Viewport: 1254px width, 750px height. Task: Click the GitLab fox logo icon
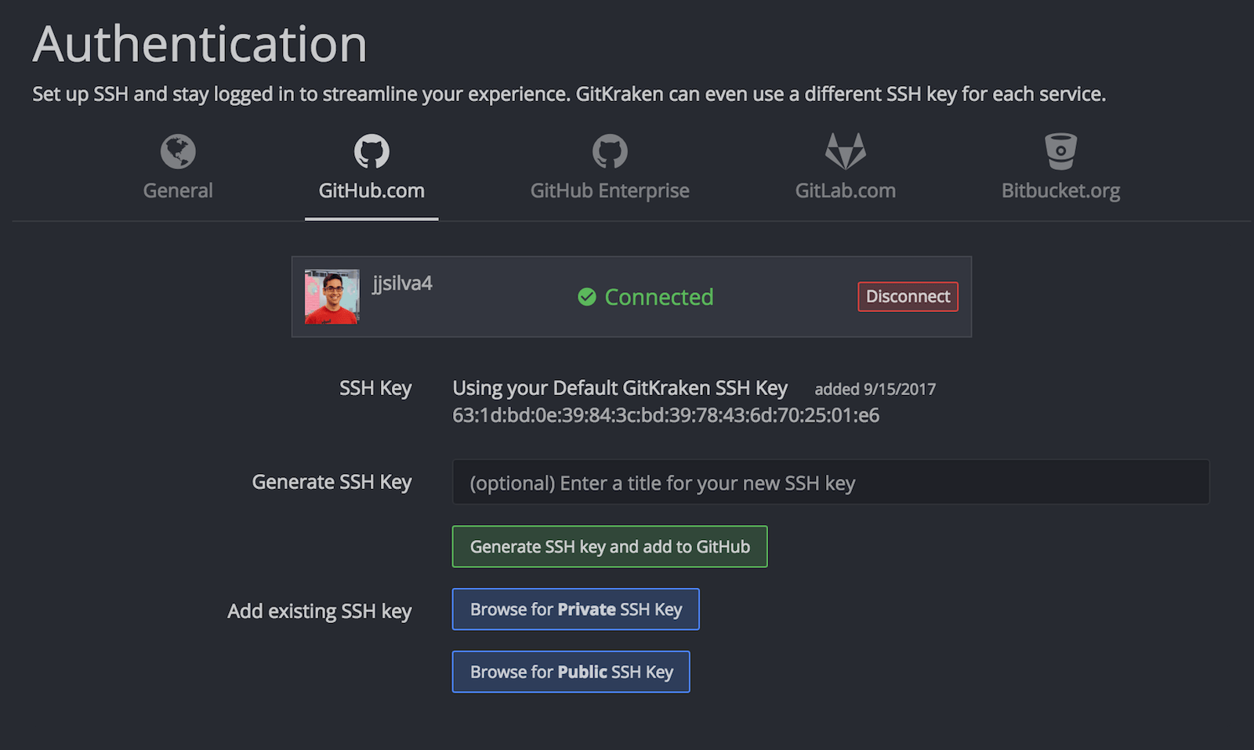coord(845,151)
